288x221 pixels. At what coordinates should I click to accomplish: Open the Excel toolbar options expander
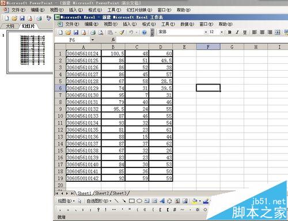point(152,32)
